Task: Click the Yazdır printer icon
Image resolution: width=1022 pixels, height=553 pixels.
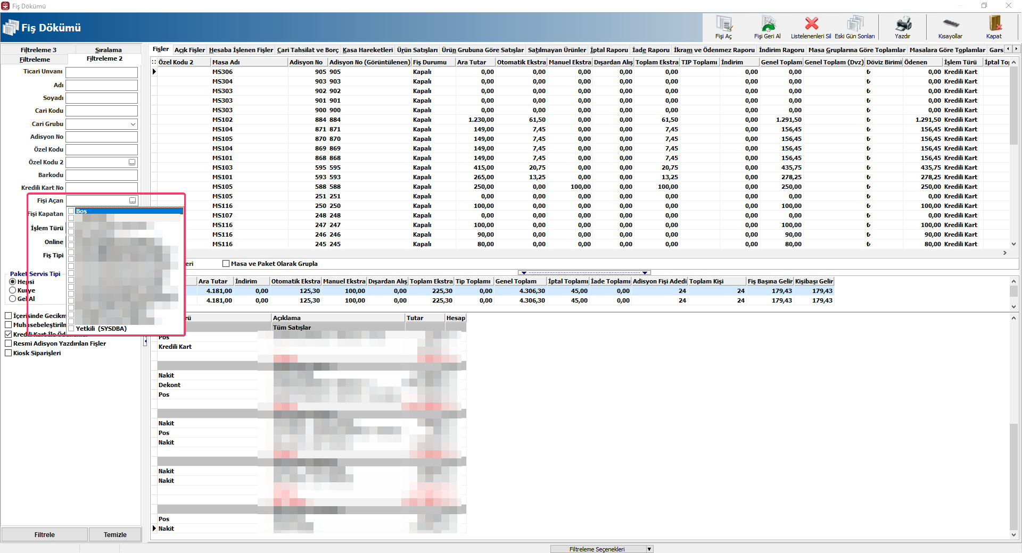Action: pos(902,24)
